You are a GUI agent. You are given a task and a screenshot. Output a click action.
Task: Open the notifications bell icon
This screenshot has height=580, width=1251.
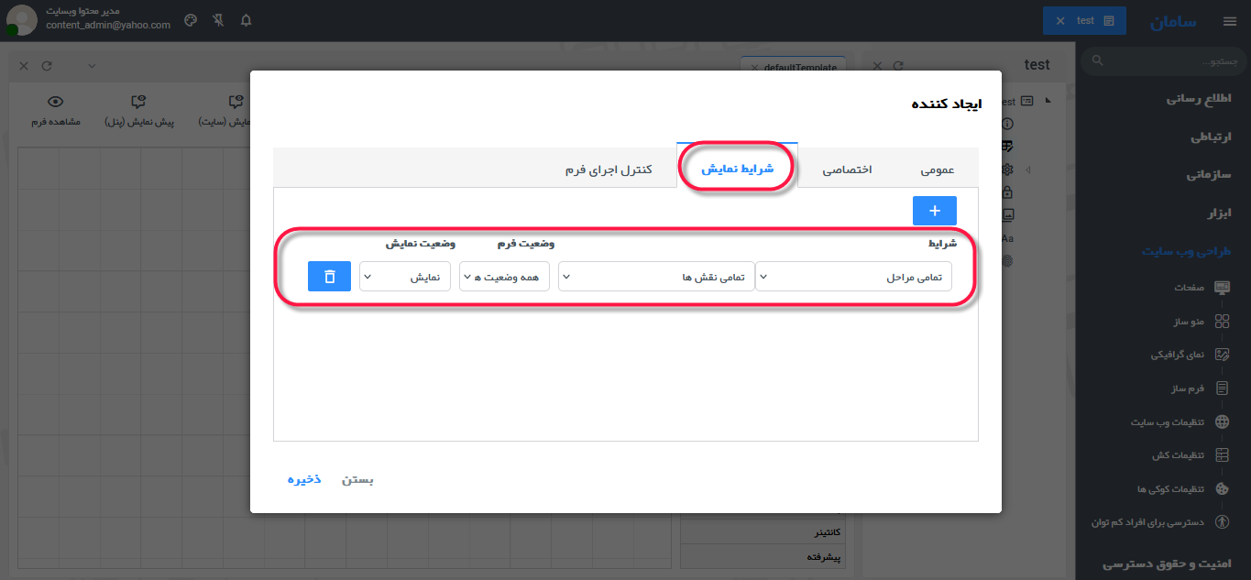246,20
